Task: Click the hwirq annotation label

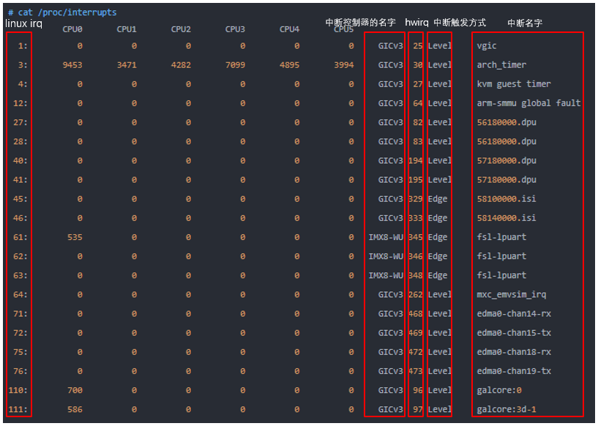Action: click(x=416, y=22)
